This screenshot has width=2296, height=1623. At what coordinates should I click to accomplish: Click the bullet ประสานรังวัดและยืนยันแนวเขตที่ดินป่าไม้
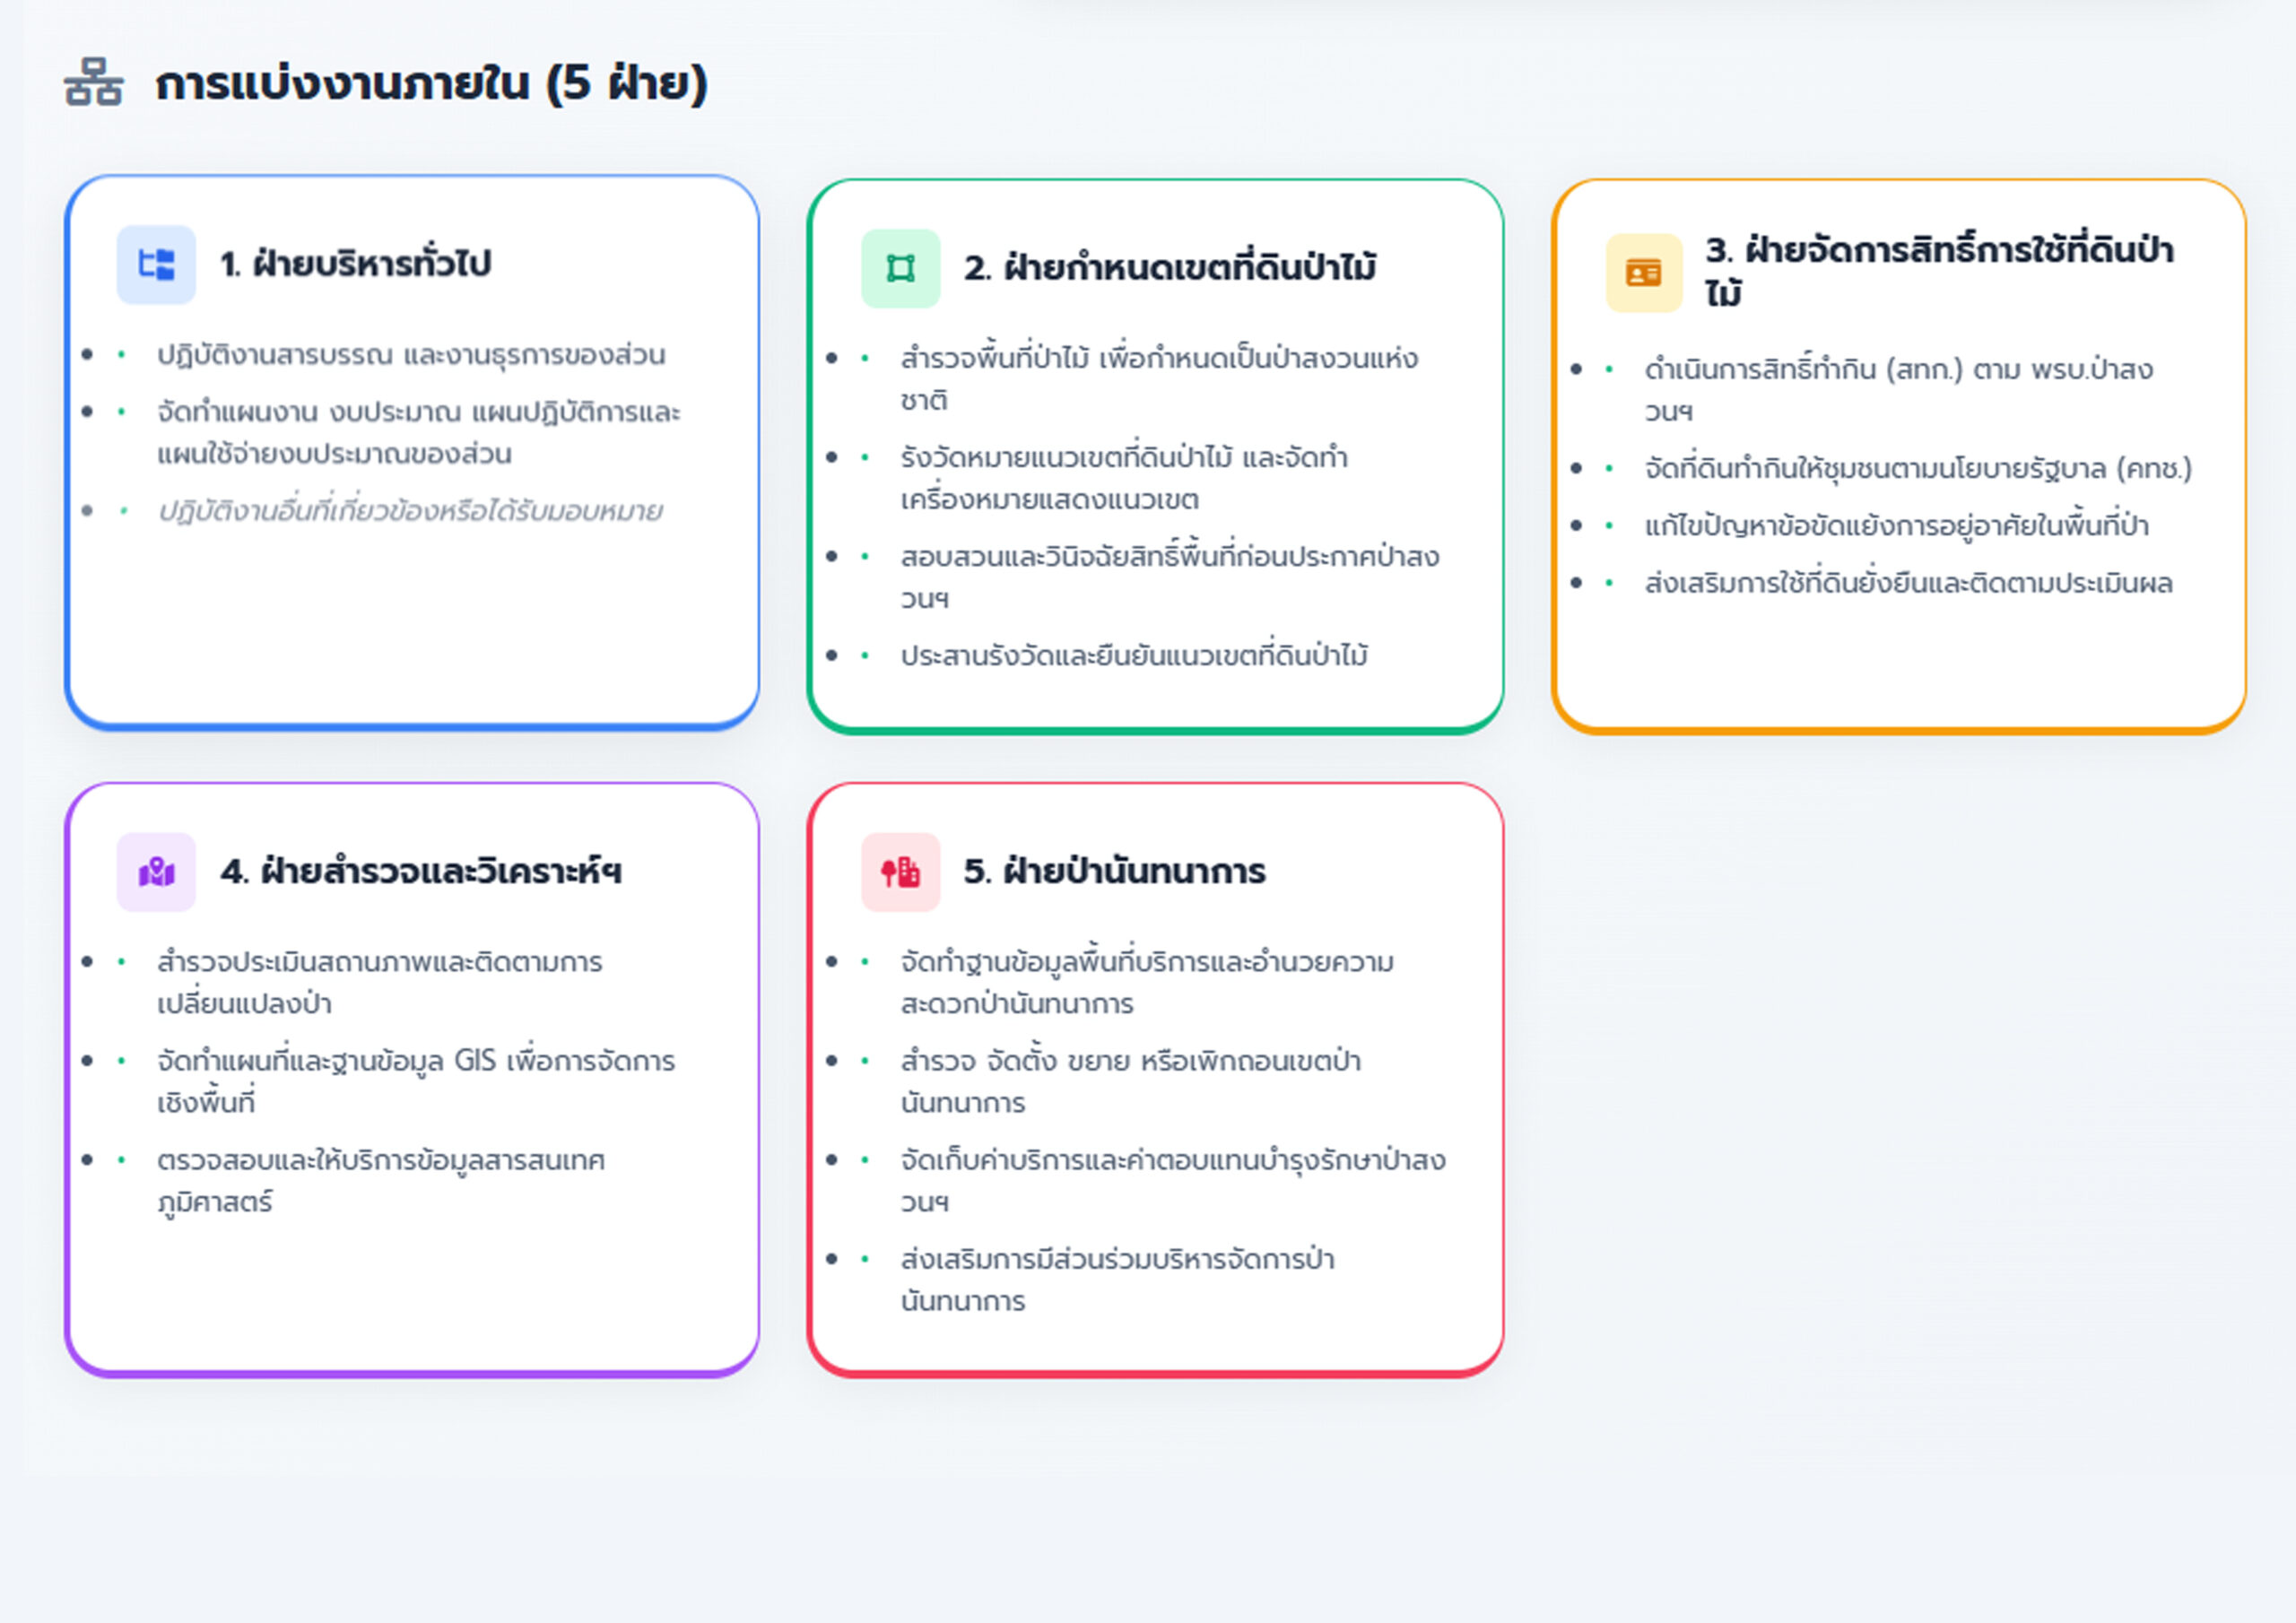pyautogui.click(x=1133, y=656)
